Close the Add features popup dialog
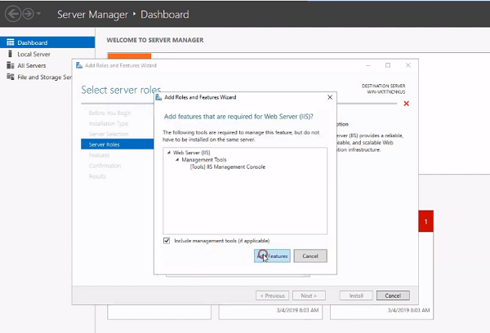Viewport: 490px width, 333px height. [x=330, y=97]
